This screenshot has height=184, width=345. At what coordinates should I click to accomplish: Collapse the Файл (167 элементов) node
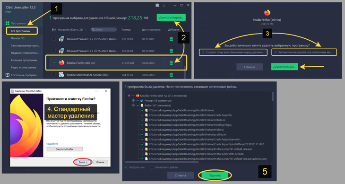[133, 105]
